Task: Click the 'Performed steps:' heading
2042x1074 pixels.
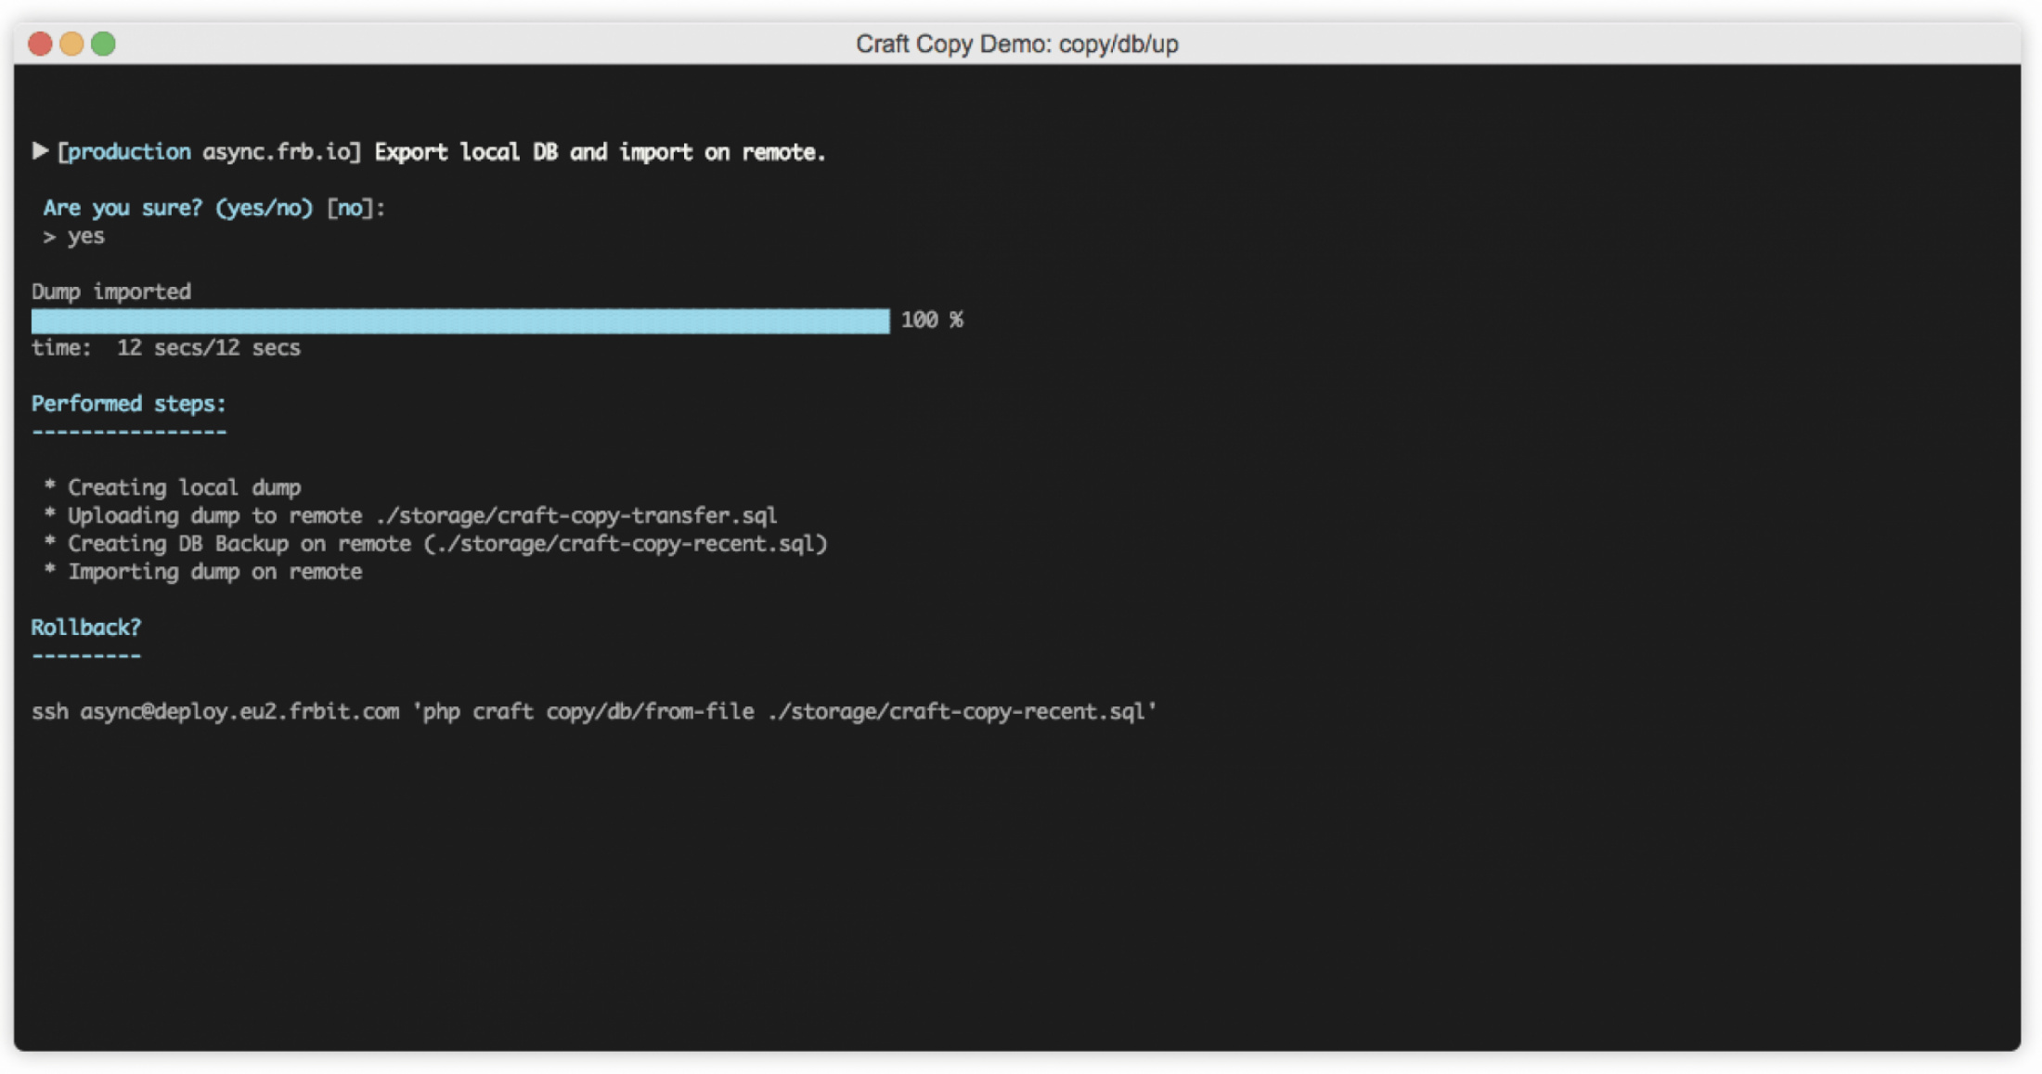Action: tap(128, 404)
